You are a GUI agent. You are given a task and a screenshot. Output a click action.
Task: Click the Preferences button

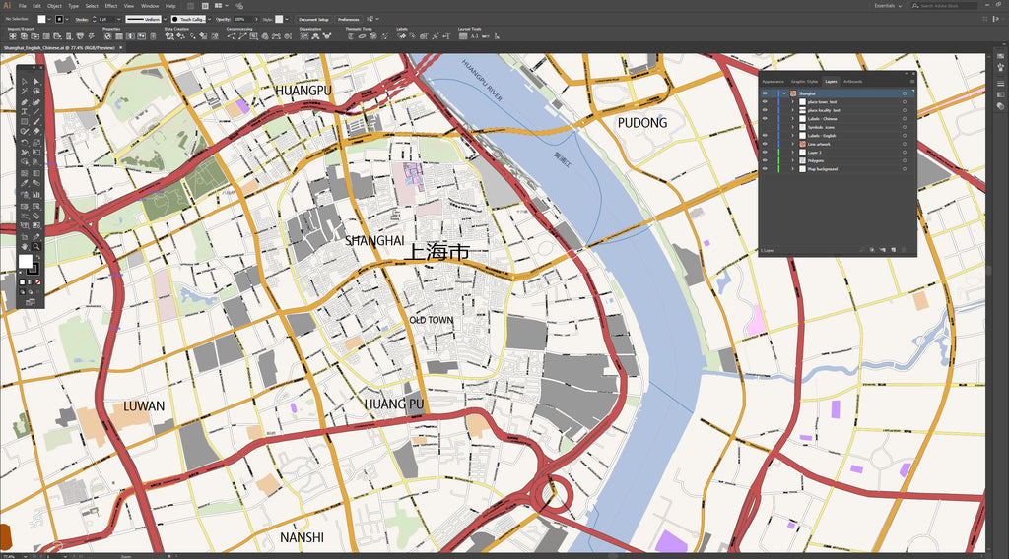click(348, 19)
